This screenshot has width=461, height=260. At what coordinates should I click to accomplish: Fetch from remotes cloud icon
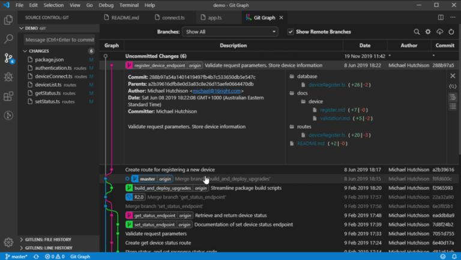point(439,32)
